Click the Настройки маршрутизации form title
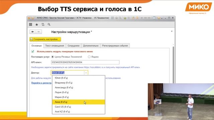The image size is (214, 120). click(72, 32)
